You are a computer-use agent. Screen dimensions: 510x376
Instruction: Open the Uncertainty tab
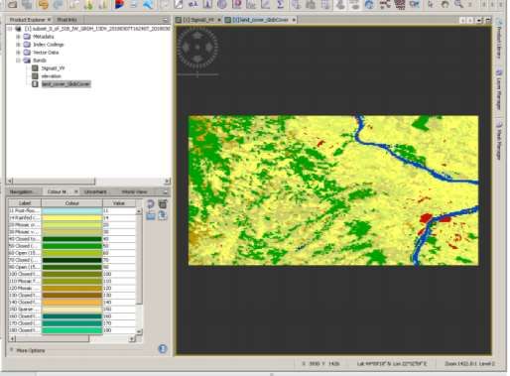95,191
